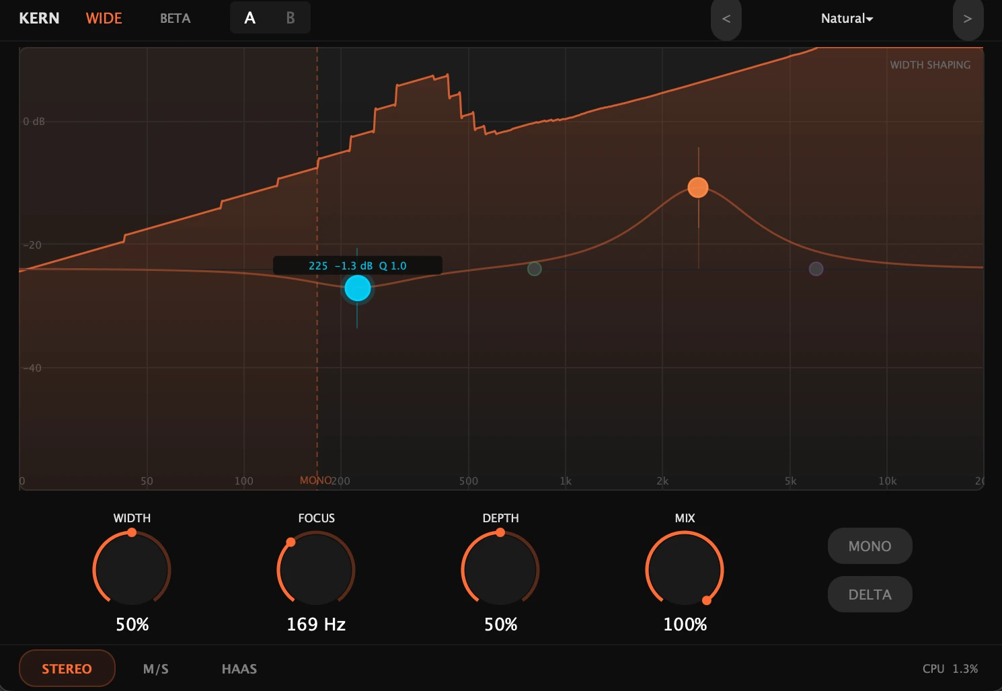
Task: Open the Natural preset dropdown
Action: point(847,19)
